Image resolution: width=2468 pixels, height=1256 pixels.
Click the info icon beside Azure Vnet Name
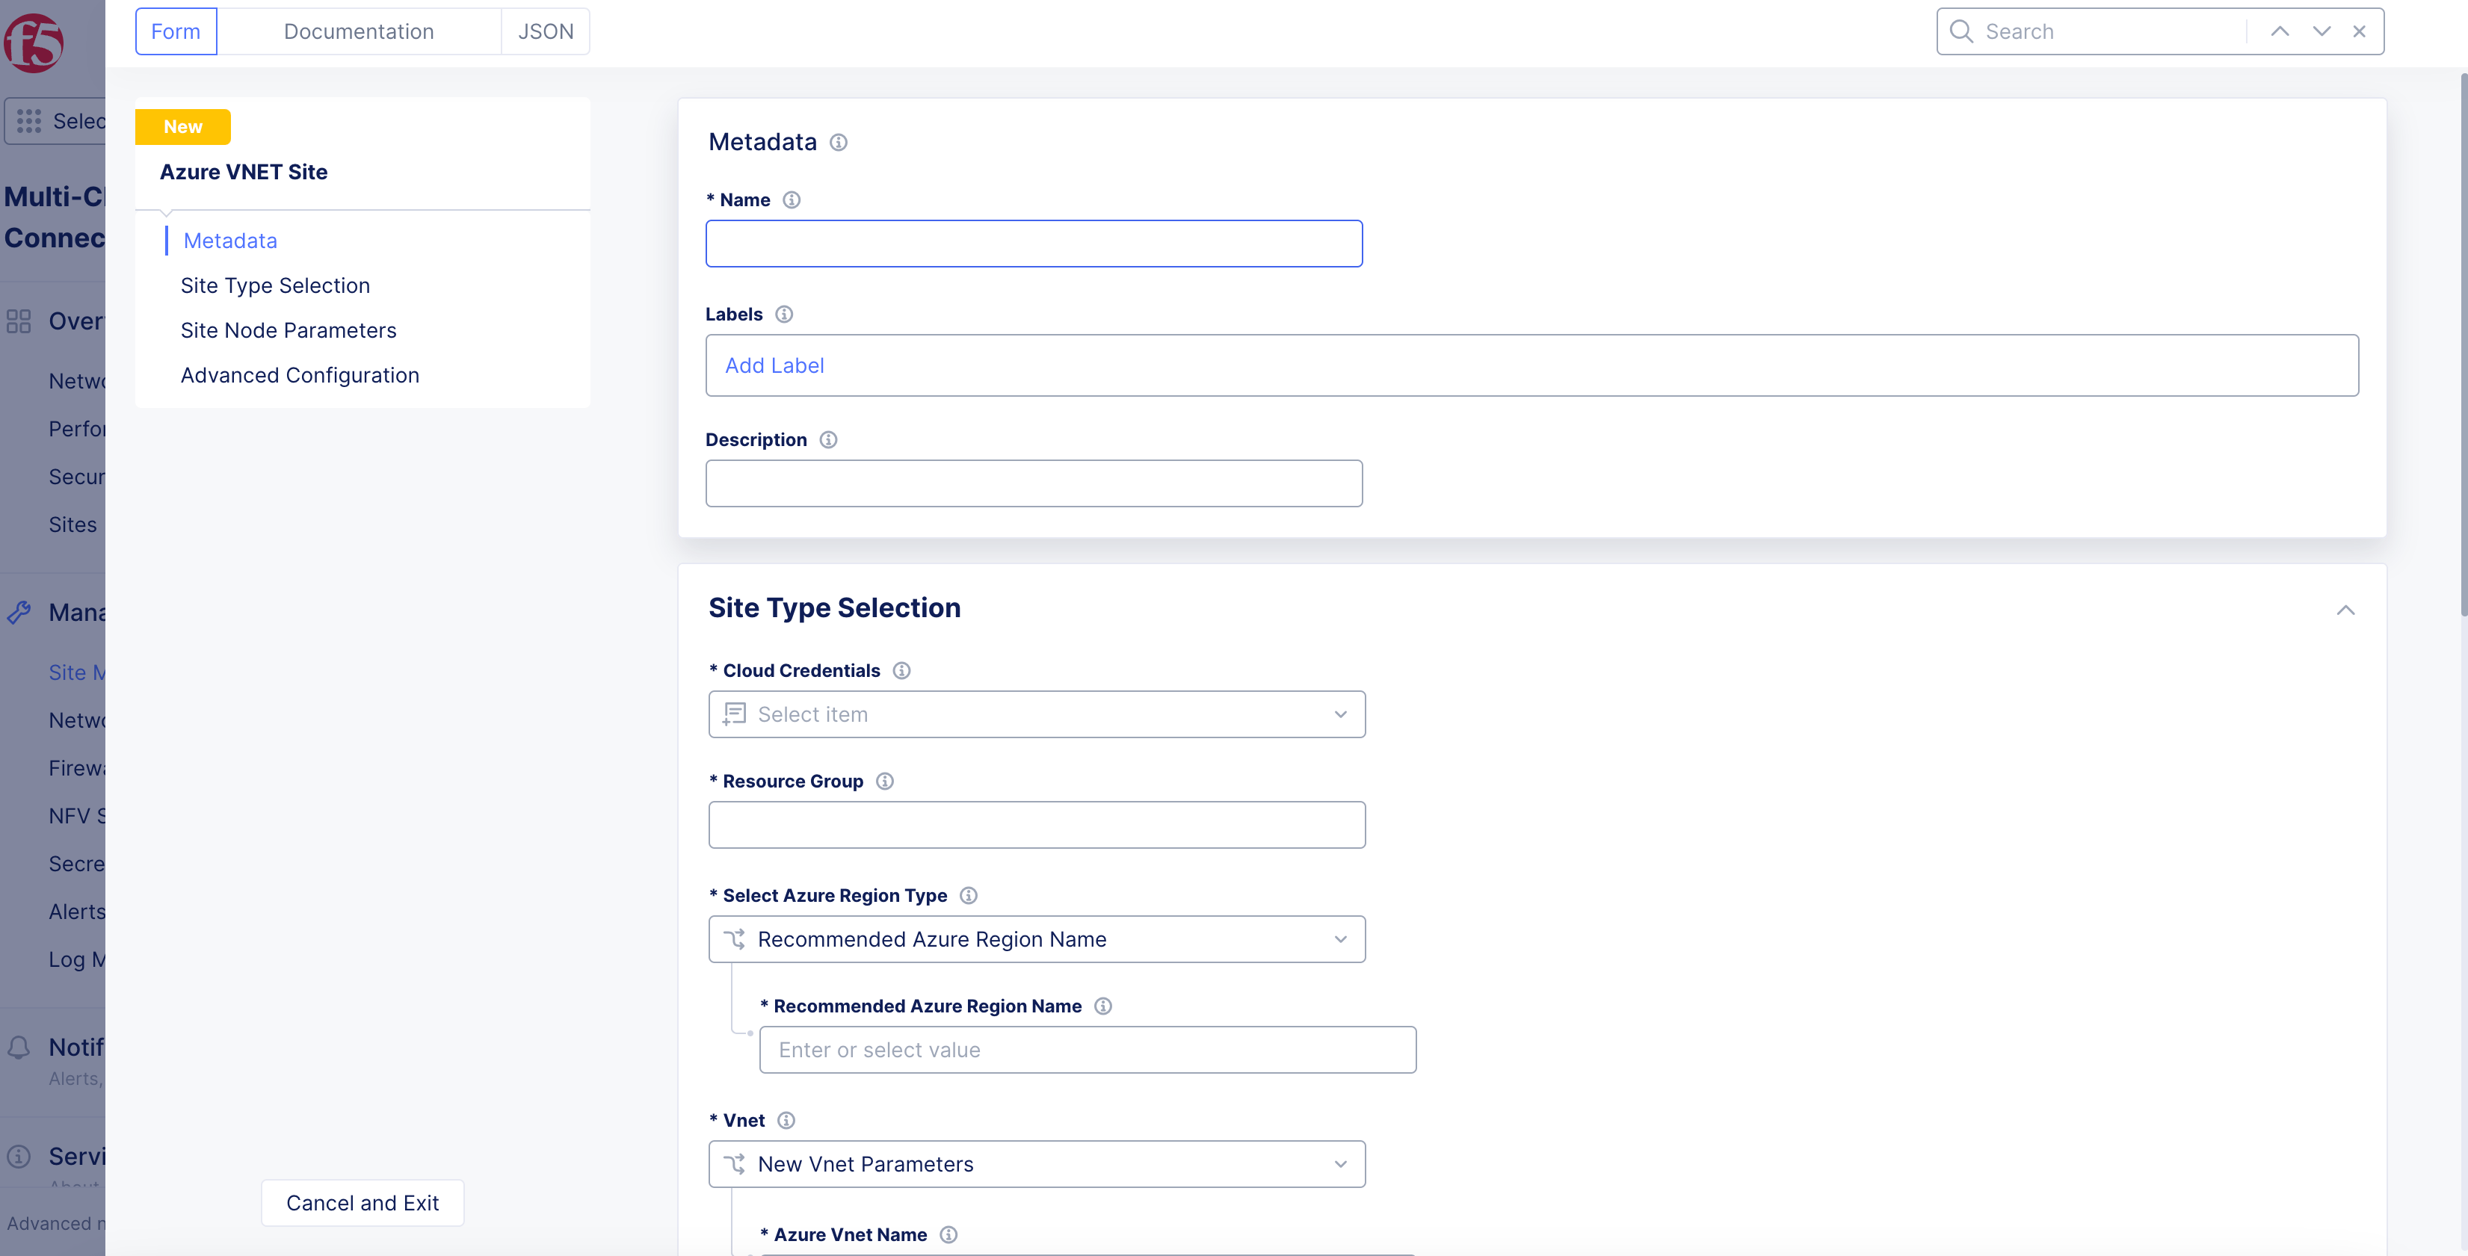tap(948, 1234)
